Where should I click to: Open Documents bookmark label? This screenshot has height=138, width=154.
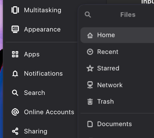point(114,124)
